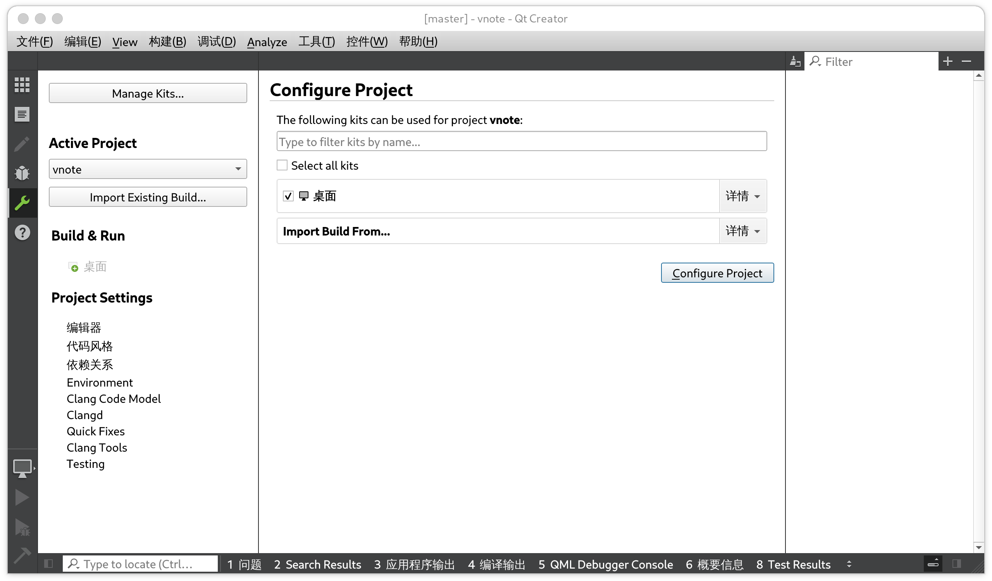Click right panel scrollbar up arrow
Image resolution: width=992 pixels, height=581 pixels.
pos(978,76)
